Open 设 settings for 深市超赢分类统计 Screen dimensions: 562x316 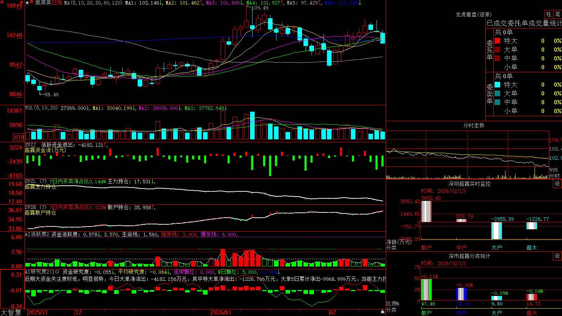(557, 256)
